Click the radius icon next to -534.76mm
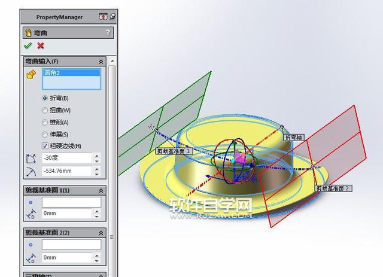This screenshot has height=277, width=383. pos(31,172)
